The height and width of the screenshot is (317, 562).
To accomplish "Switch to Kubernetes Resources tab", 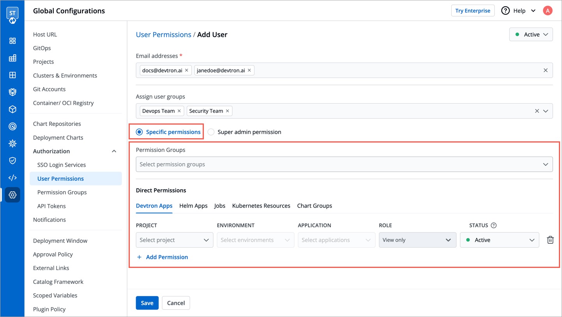I will click(x=261, y=206).
